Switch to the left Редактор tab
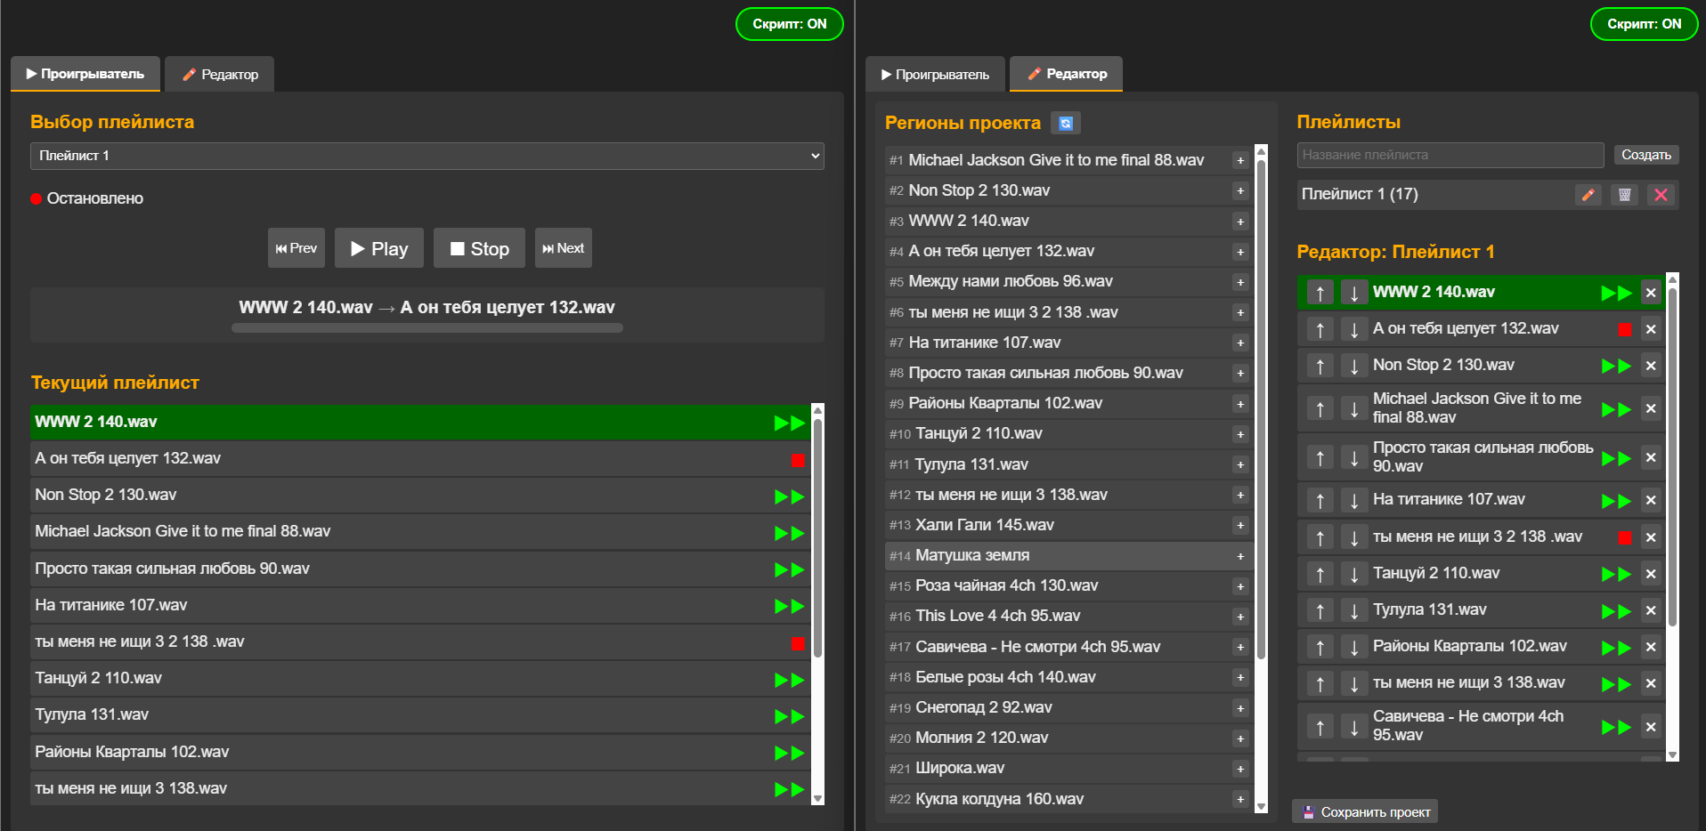This screenshot has height=831, width=1706. click(220, 75)
